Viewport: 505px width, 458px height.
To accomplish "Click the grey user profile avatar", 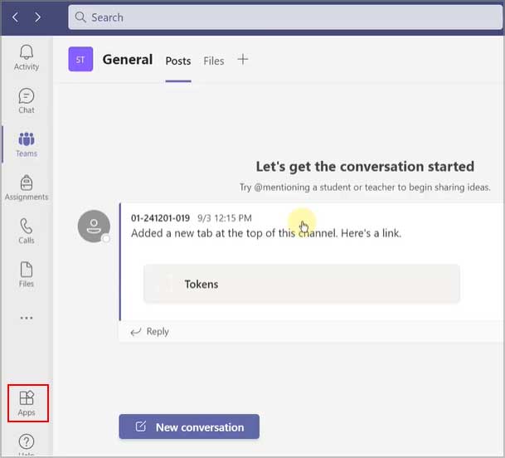I will [94, 227].
